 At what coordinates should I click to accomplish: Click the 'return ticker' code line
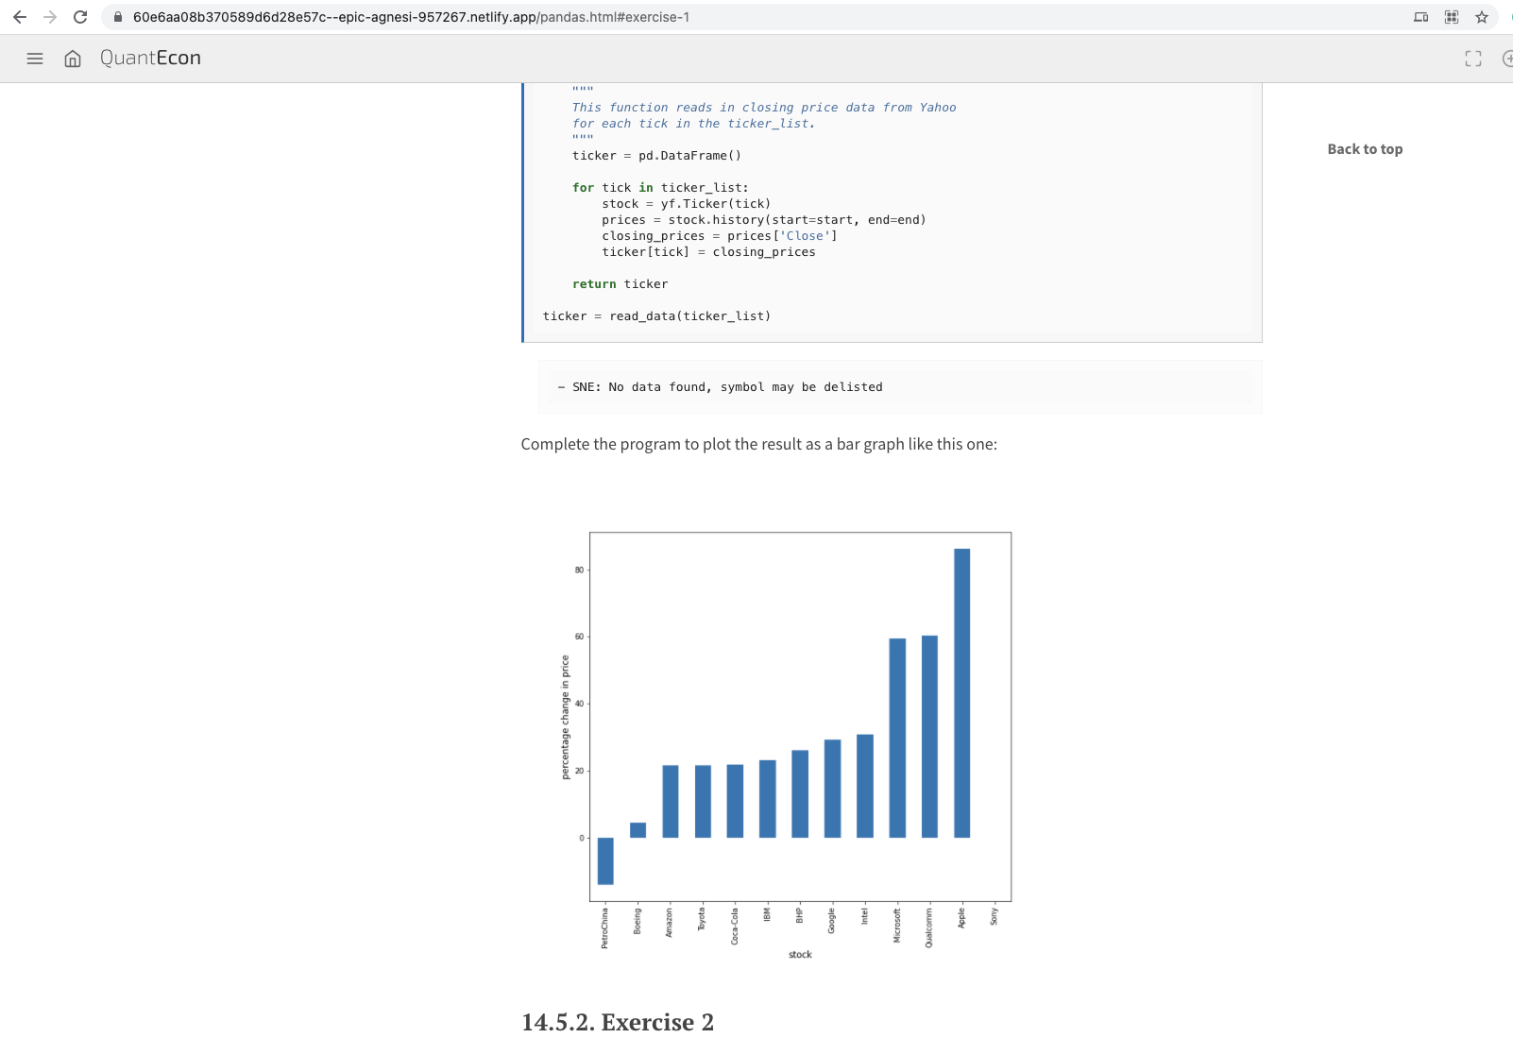point(620,284)
